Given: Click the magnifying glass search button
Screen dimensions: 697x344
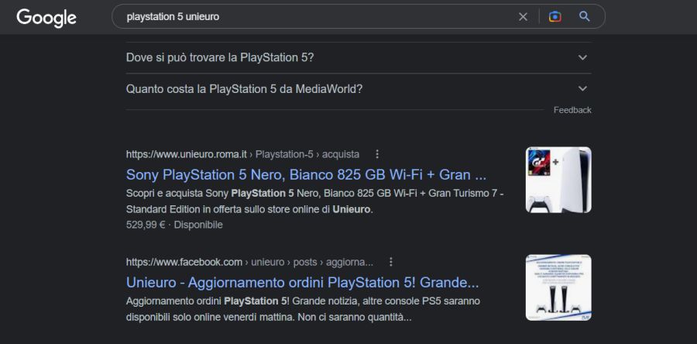Looking at the screenshot, I should click(x=585, y=16).
